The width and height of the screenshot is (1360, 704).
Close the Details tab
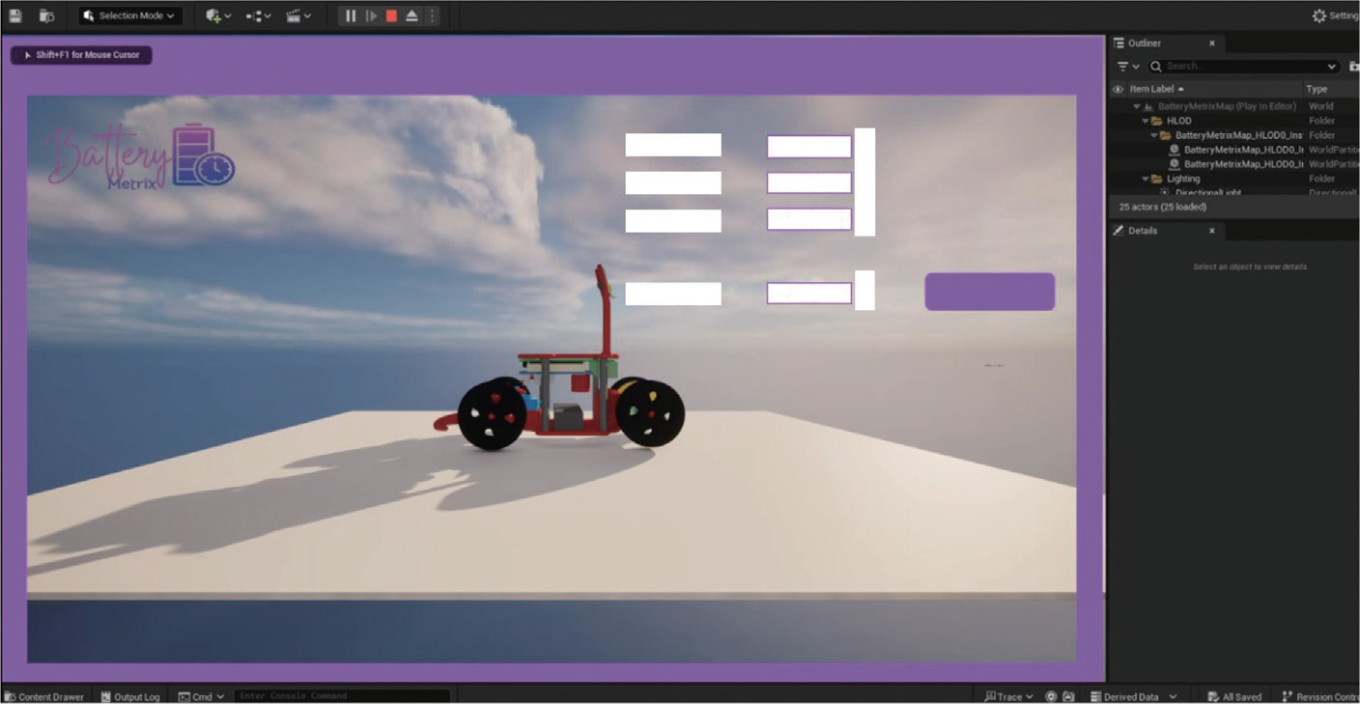tap(1212, 231)
